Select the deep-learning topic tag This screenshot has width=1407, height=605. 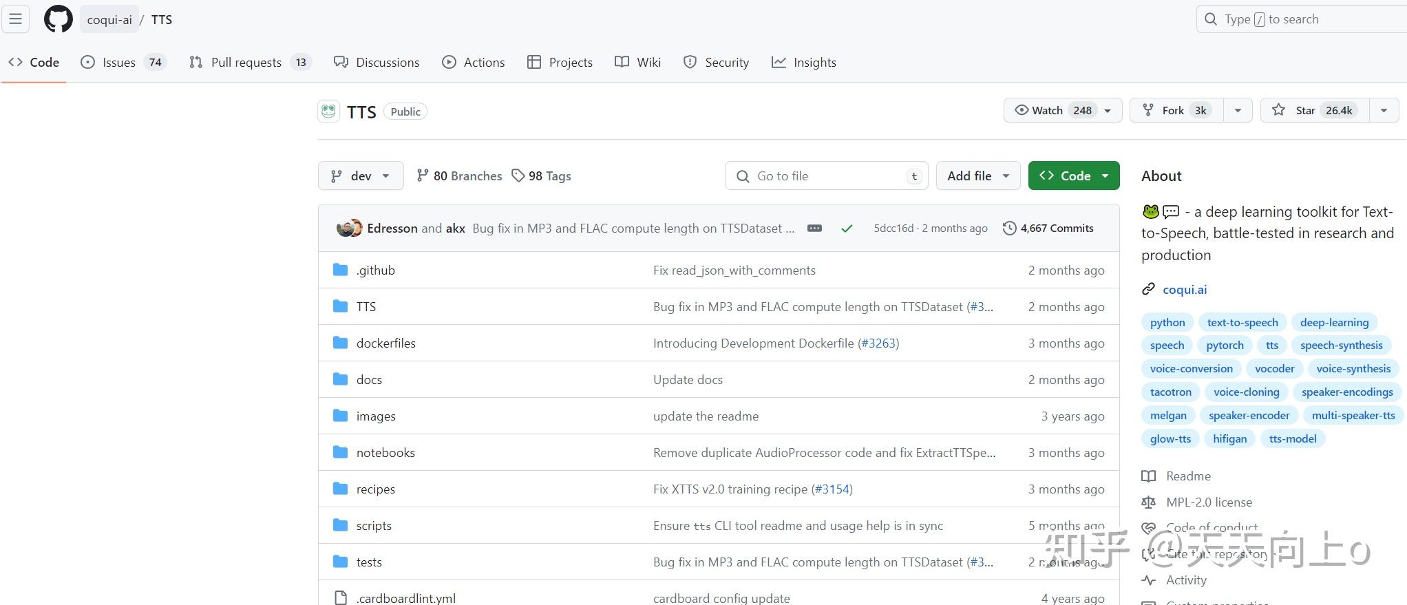[1334, 322]
